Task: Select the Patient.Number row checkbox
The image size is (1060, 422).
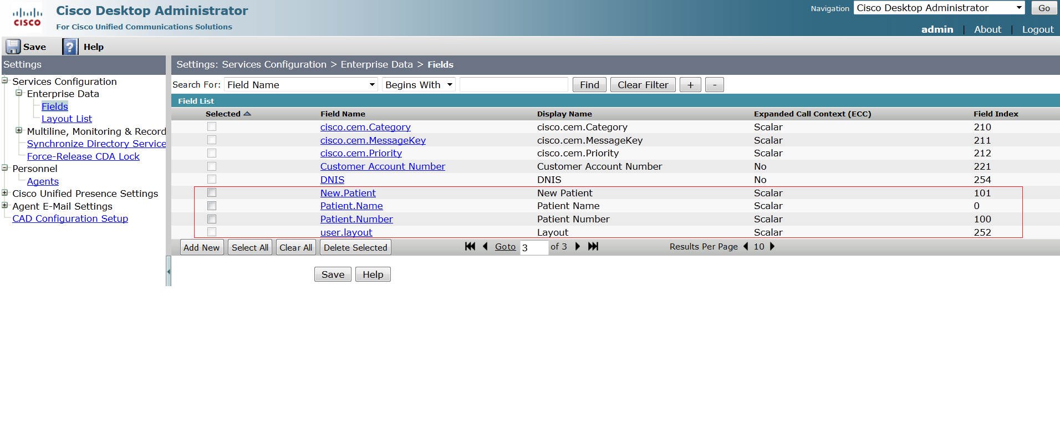Action: [212, 219]
